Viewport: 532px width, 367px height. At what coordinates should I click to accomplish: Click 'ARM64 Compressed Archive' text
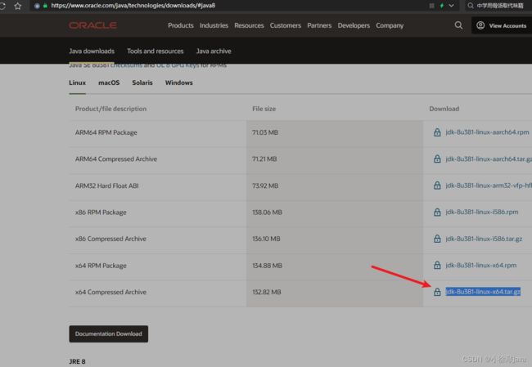coord(116,159)
